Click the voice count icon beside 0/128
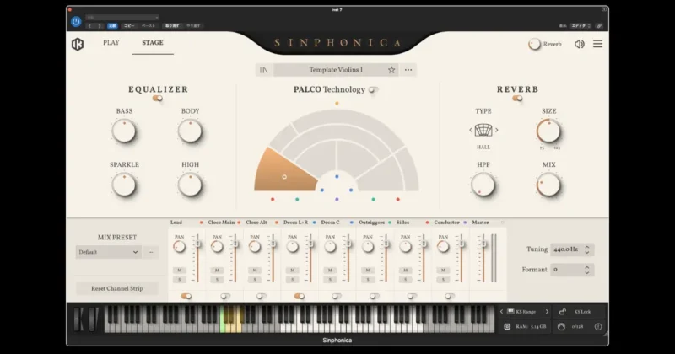This screenshot has height=354, width=675. pos(561,327)
